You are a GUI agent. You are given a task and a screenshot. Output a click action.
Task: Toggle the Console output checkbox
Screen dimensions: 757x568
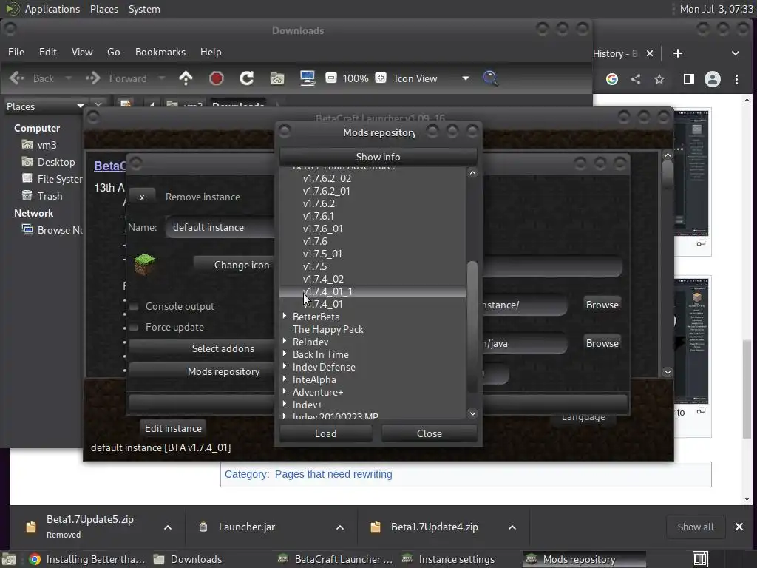(x=135, y=307)
